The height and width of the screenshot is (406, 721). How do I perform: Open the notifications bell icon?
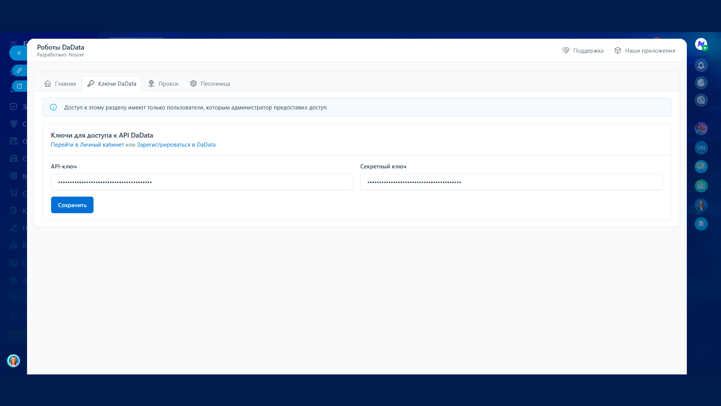click(701, 66)
